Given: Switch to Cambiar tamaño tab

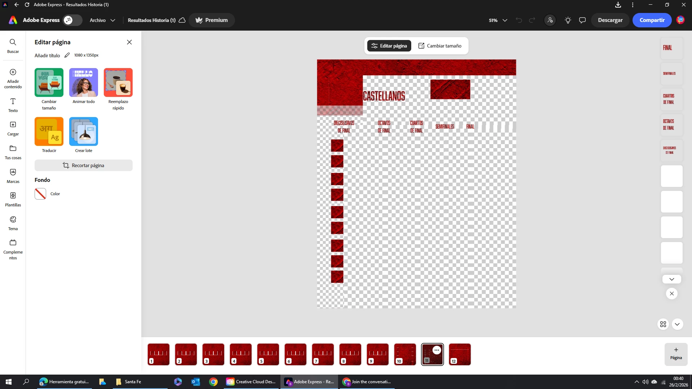Looking at the screenshot, I should pyautogui.click(x=440, y=46).
